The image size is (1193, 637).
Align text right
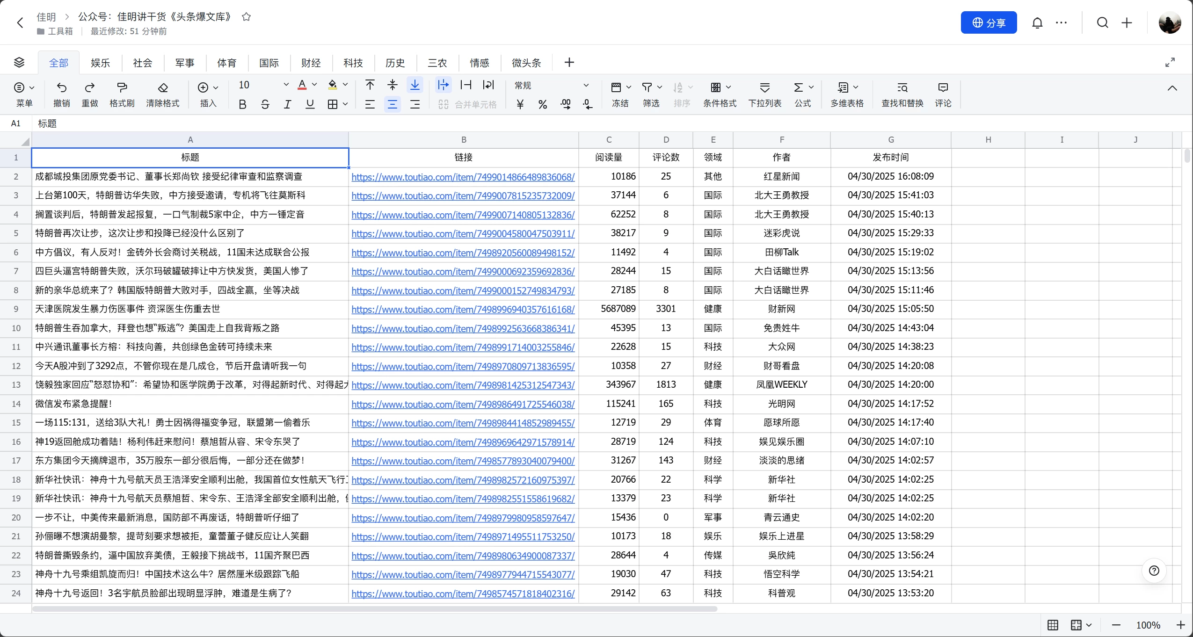pos(415,104)
